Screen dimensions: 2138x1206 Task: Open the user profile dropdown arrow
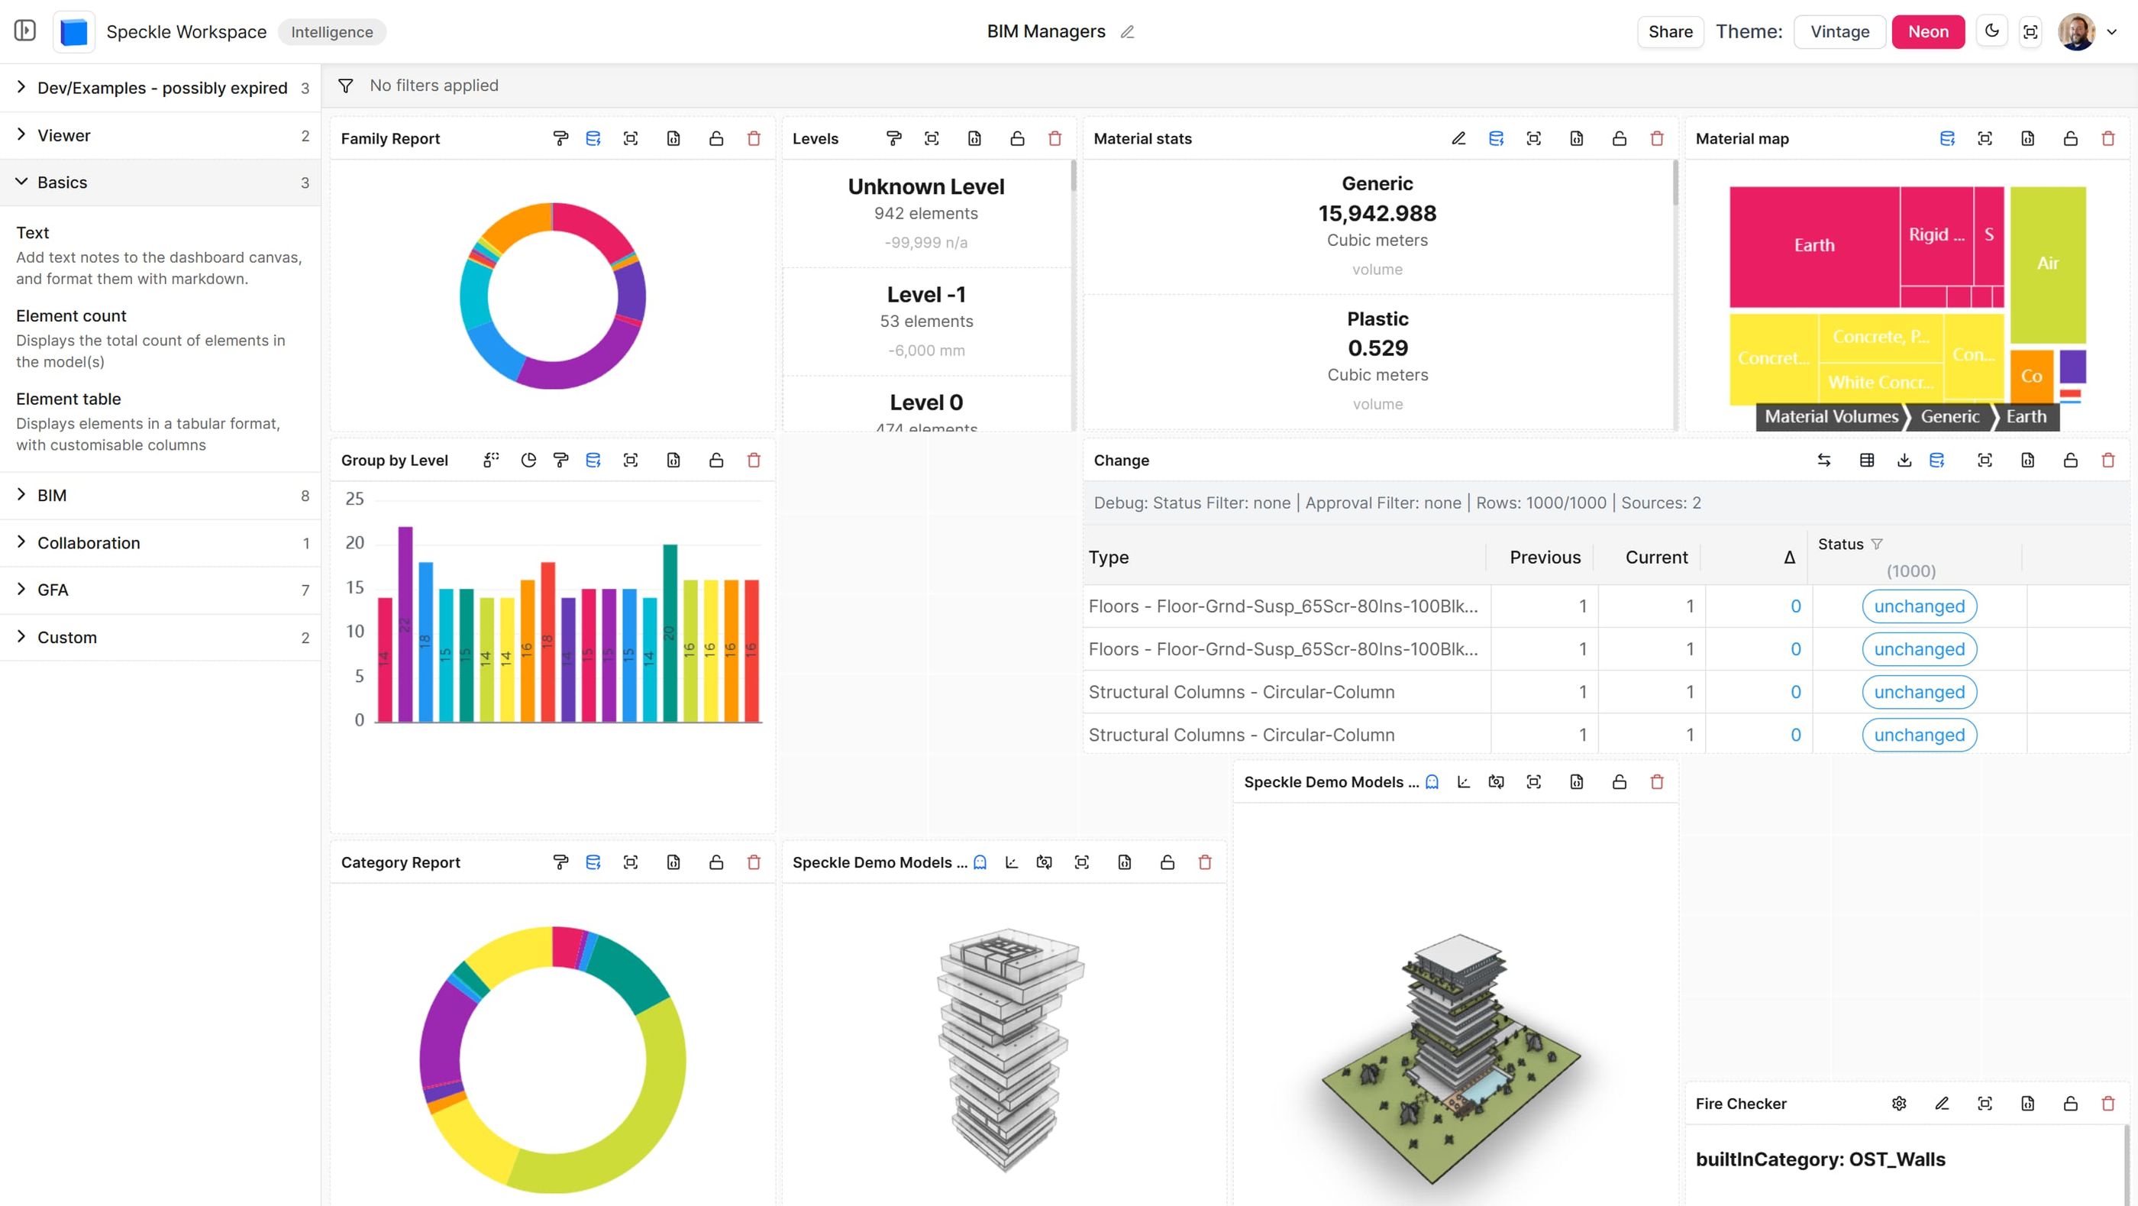tap(2111, 31)
